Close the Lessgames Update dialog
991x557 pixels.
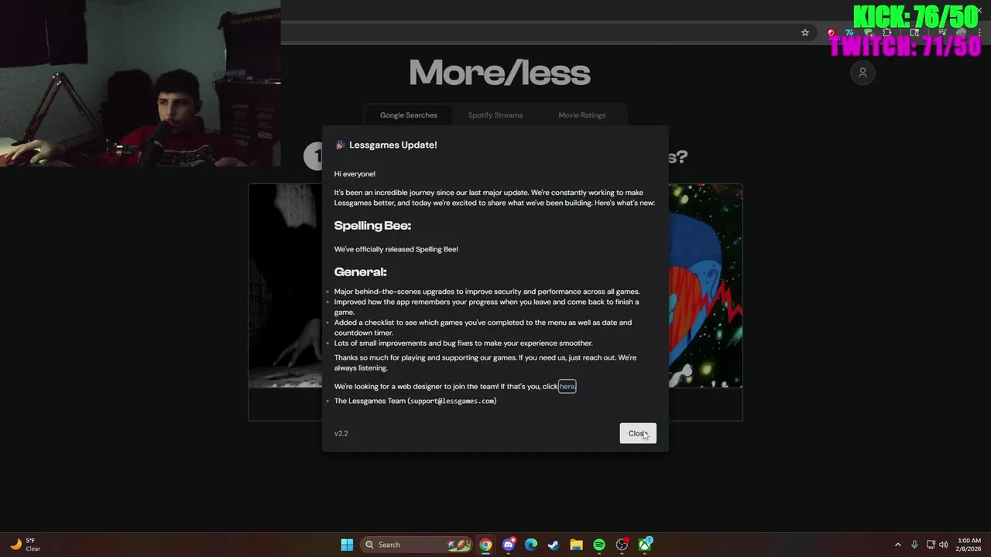click(638, 433)
